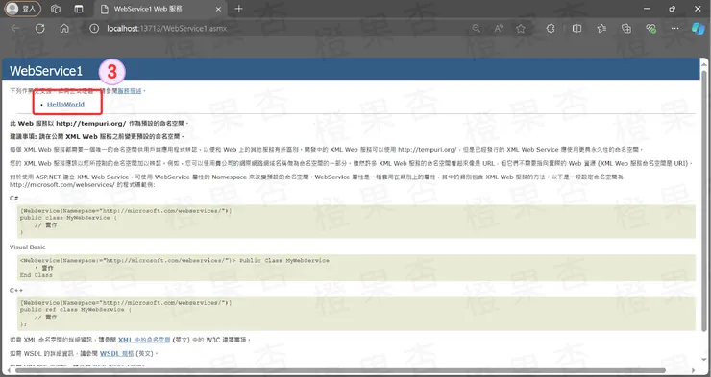711x377 pixels.
Task: Open a new tab with plus button
Action: tap(238, 9)
